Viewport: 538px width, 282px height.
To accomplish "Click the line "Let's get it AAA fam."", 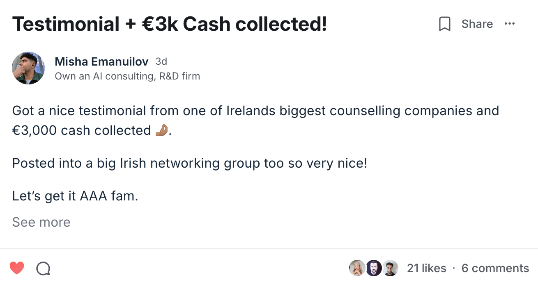I will tap(75, 196).
